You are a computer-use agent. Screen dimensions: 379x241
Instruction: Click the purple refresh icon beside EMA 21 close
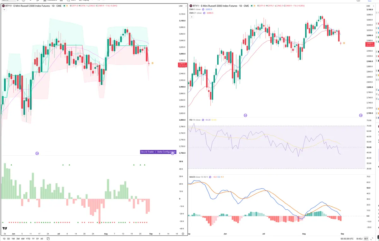click(204, 13)
